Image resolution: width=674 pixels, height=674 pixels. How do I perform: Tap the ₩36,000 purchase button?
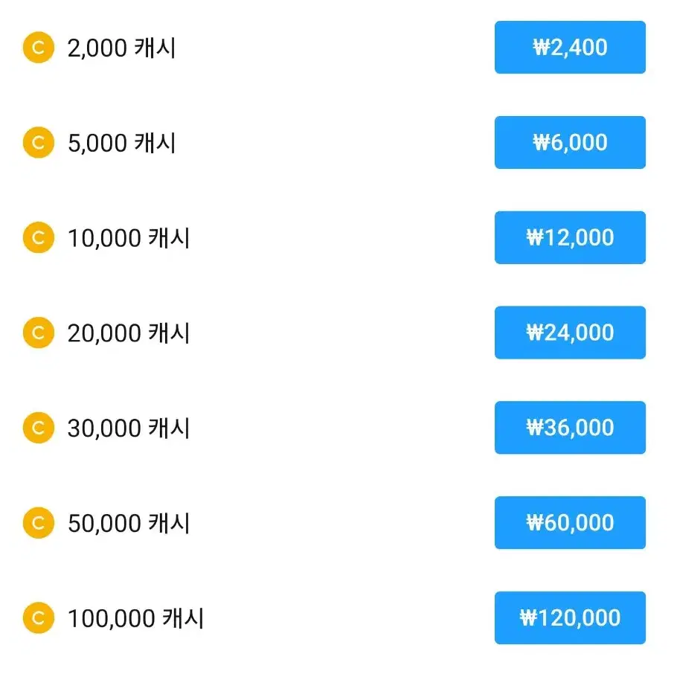[570, 428]
